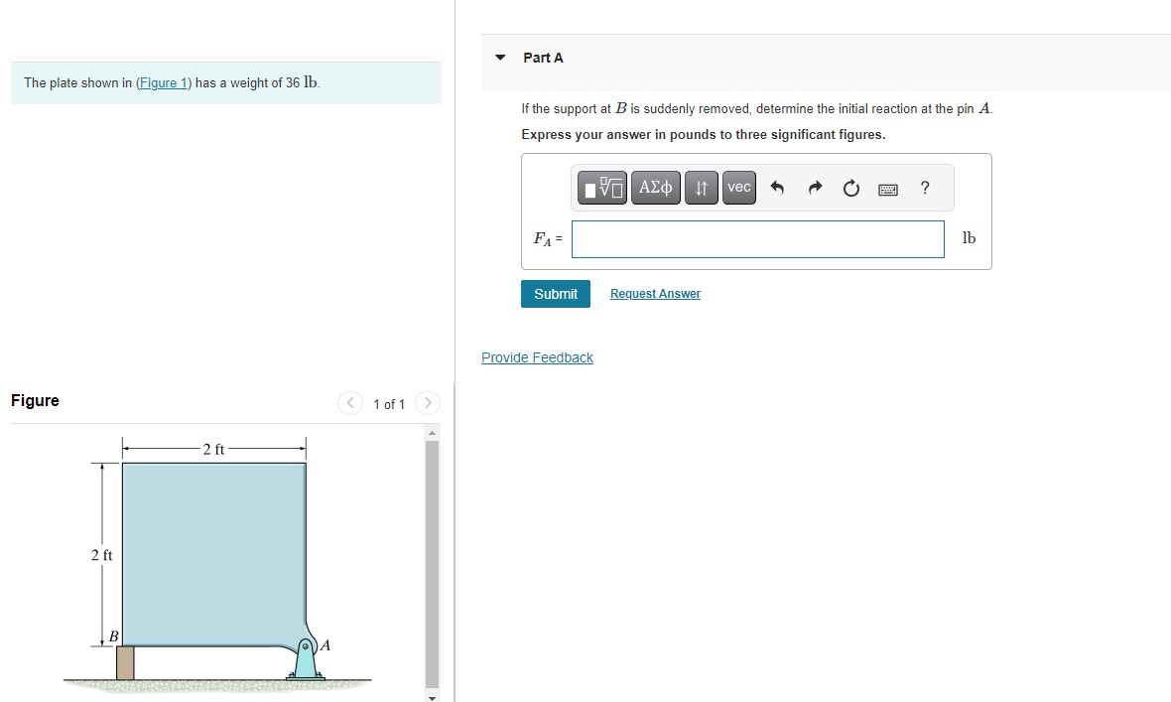Insert vector notation with vec button

(738, 188)
